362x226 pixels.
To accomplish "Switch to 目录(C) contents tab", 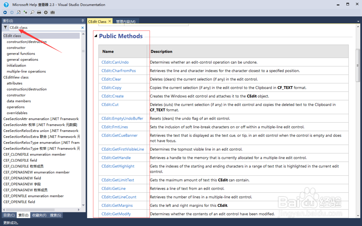I will click(x=9, y=215).
